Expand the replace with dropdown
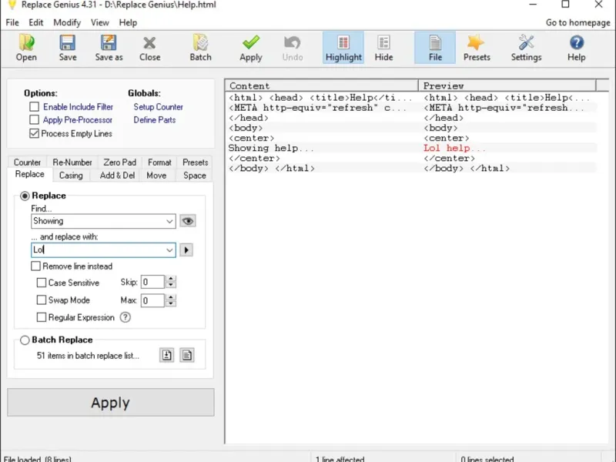The width and height of the screenshot is (616, 462). point(169,250)
